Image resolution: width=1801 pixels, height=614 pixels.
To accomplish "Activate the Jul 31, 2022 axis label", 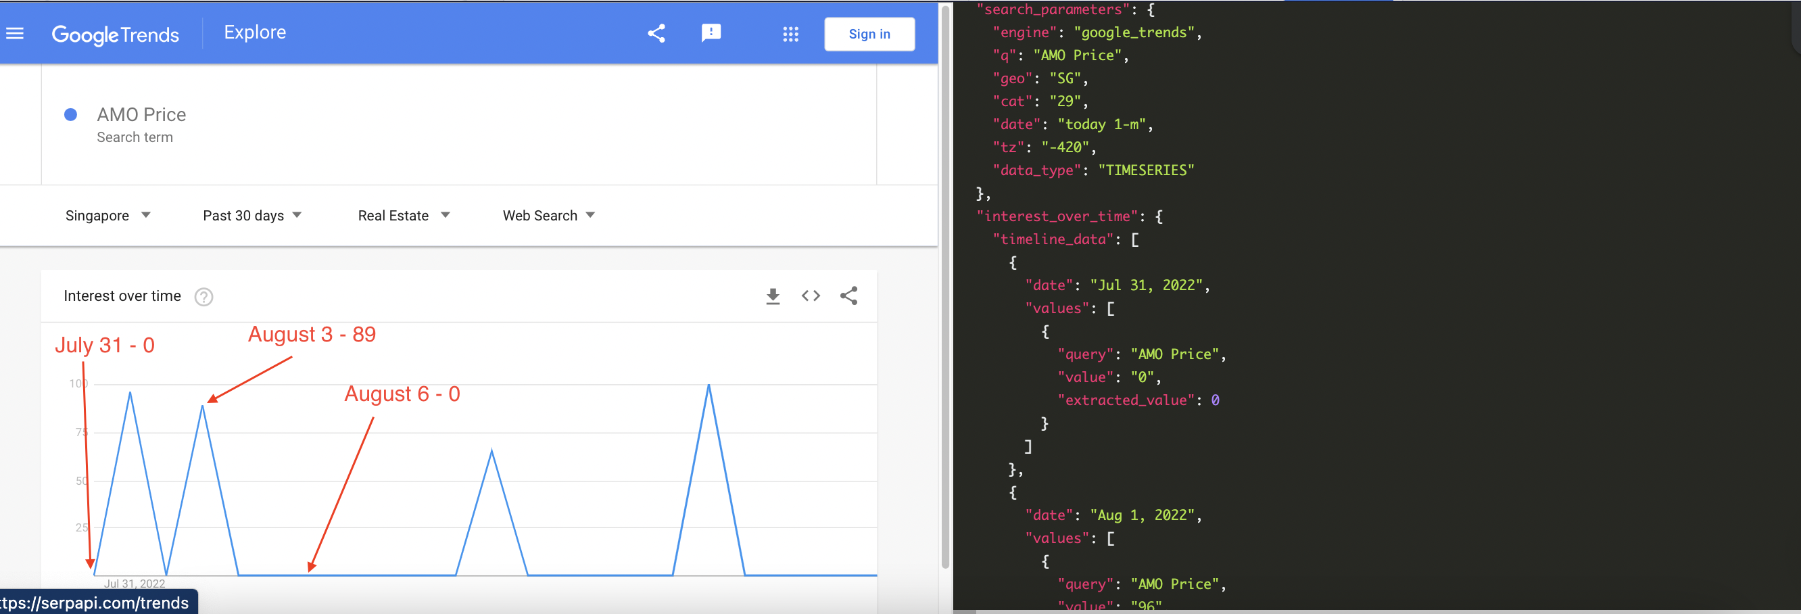I will (x=135, y=582).
